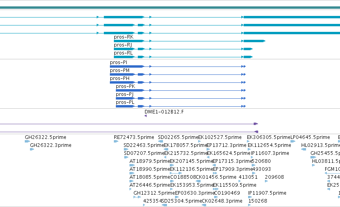Open the EK207145.5prime EST label
This screenshot has width=340, height=207.
[x=191, y=161]
